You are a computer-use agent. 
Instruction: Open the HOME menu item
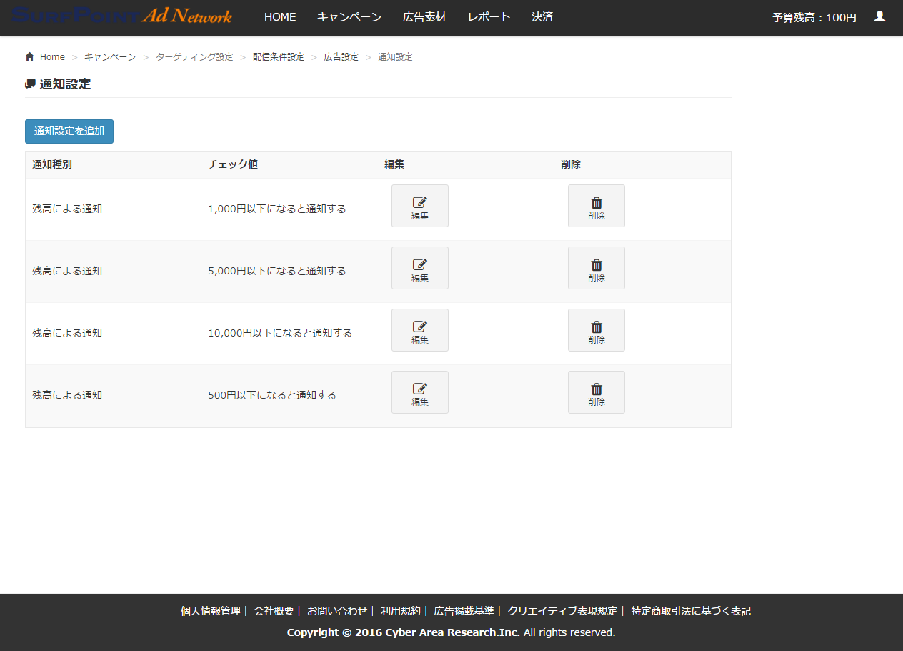(280, 17)
